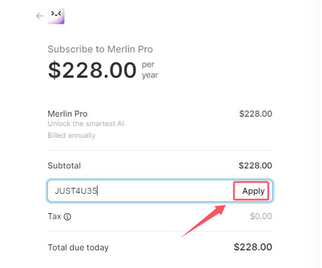
Task: Select the $0.00 tax amount
Action: click(x=261, y=216)
